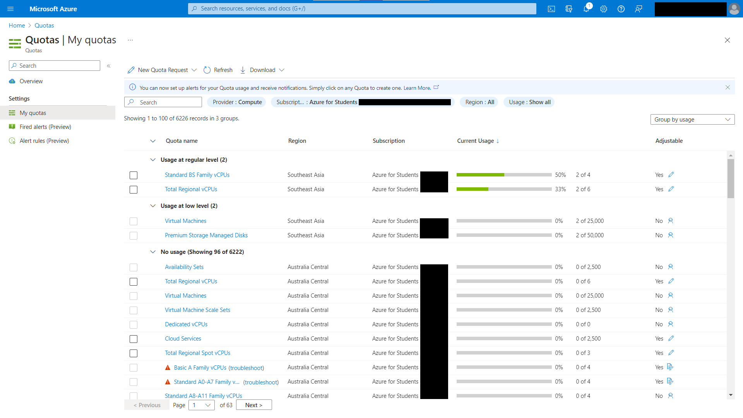Check the Total Regional Spot vCPUs checkbox
Viewport: 743px width, 418px height.
pyautogui.click(x=134, y=353)
